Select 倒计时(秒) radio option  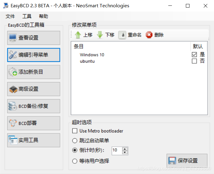75,150
